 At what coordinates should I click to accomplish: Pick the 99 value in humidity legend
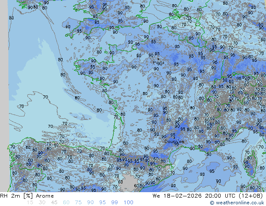(115, 203)
